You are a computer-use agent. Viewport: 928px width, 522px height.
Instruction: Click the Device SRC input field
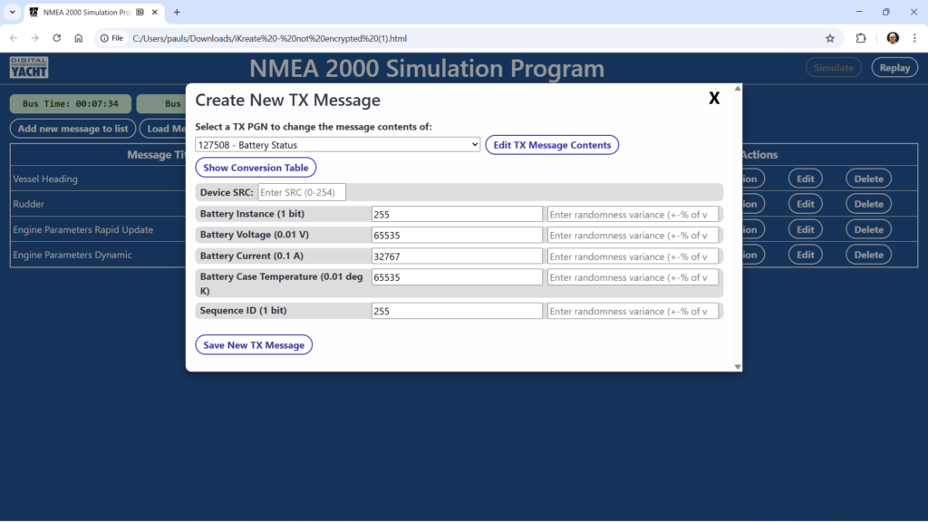[302, 192]
